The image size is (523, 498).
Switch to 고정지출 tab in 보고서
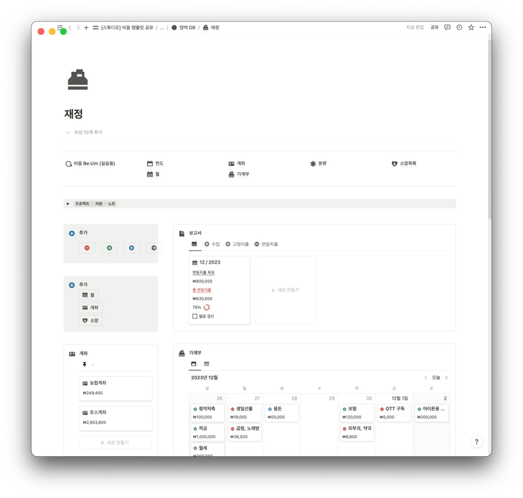pyautogui.click(x=237, y=244)
